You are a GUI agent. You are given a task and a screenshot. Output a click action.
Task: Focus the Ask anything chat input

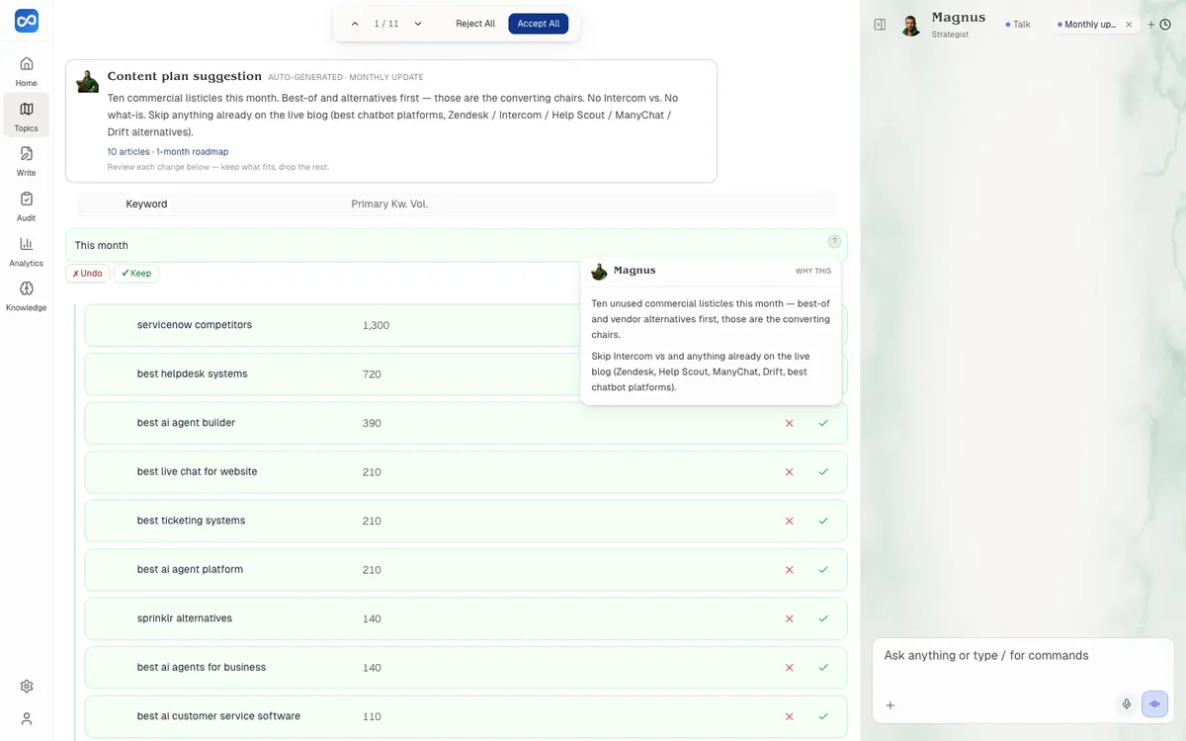click(1023, 655)
